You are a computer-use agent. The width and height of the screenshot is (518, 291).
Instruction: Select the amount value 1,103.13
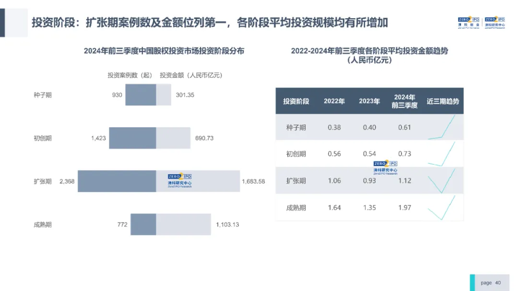(227, 224)
